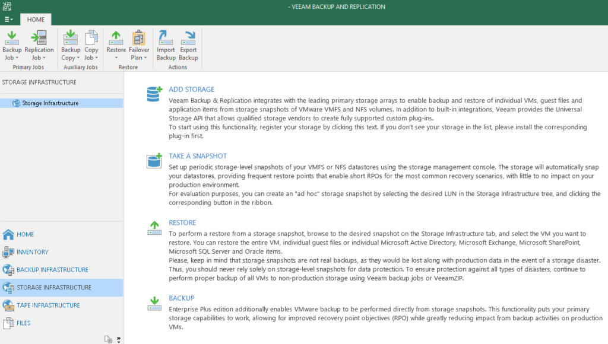This screenshot has width=608, height=344.
Task: Expand the Backup Job dropdown arrow
Action: point(17,58)
